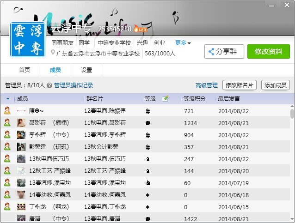Image resolution: width=295 pixels, height=223 pixels.
Task: Select the card name 11秋电商.聂影荷
Action: (105, 123)
